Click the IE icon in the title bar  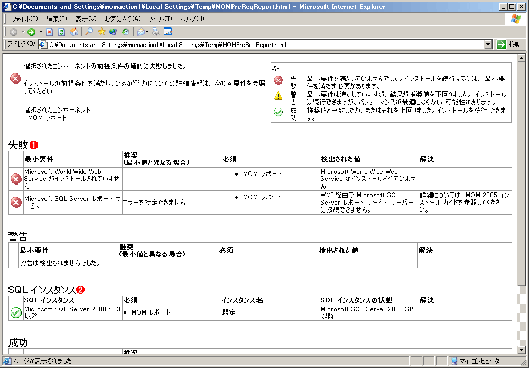point(6,6)
